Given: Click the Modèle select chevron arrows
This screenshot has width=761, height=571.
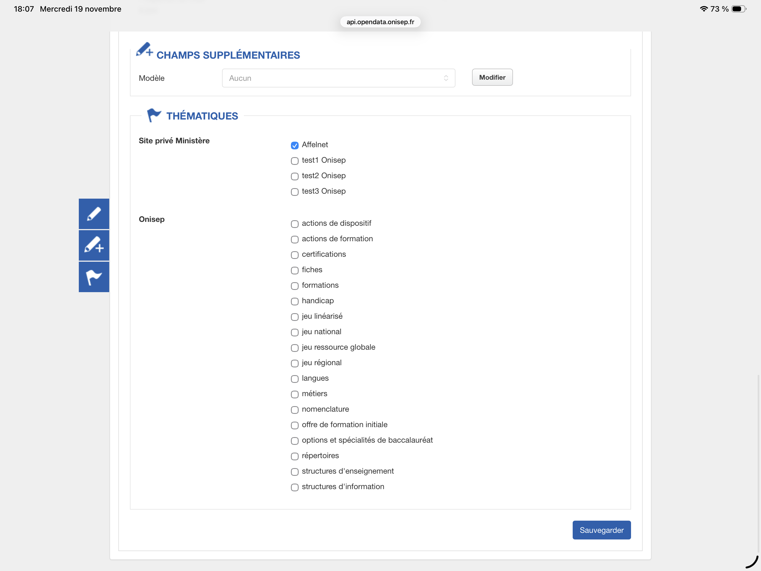Looking at the screenshot, I should pyautogui.click(x=446, y=78).
